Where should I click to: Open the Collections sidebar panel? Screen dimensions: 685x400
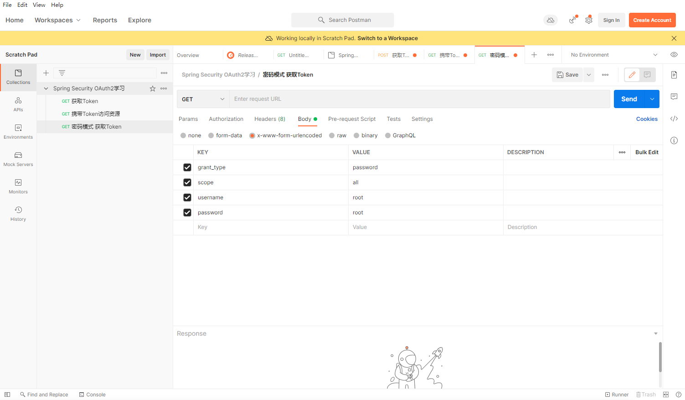click(x=18, y=77)
